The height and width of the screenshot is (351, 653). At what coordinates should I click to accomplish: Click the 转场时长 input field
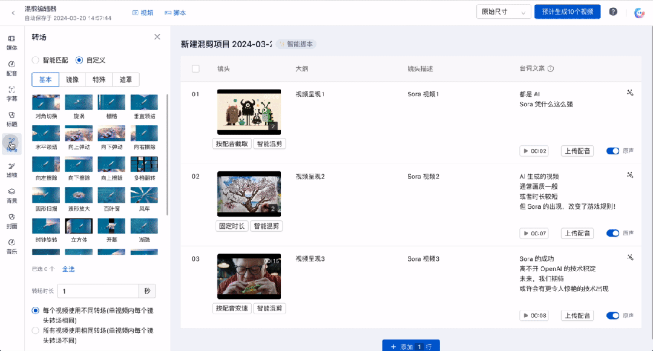98,291
